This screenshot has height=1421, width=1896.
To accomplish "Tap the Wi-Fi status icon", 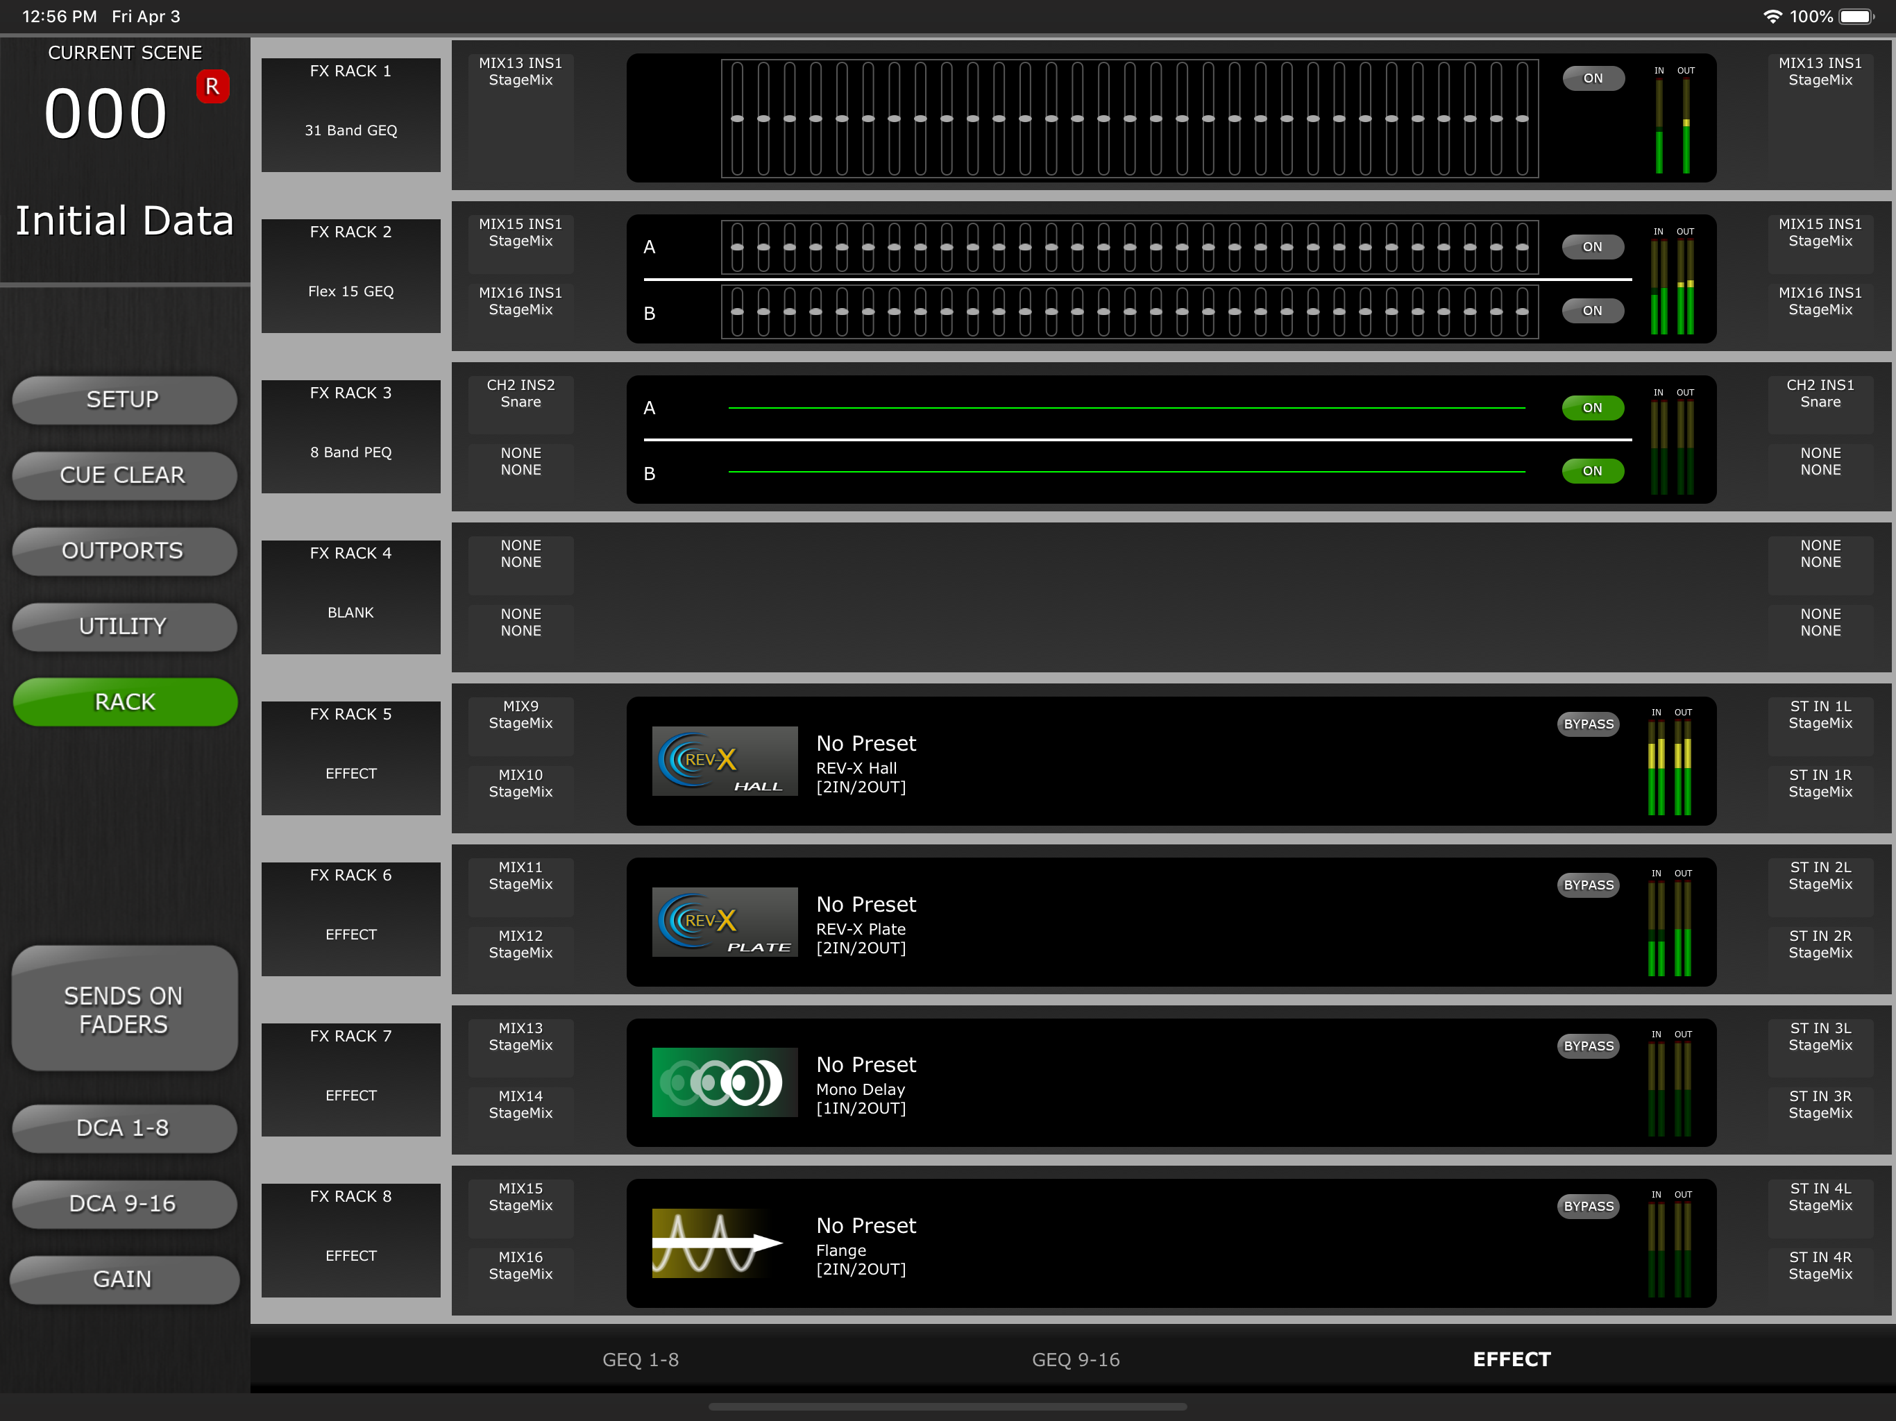I will (x=1772, y=16).
